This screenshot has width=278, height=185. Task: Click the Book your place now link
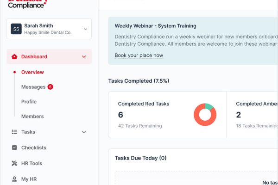coord(139,55)
